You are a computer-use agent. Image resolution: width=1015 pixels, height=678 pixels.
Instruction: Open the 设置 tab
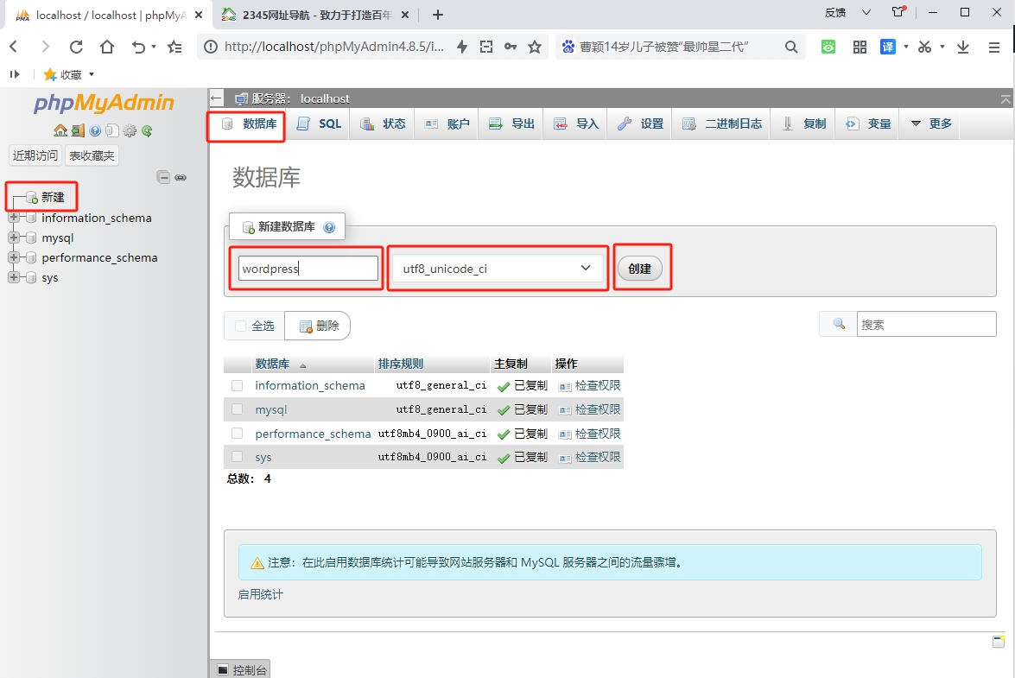640,124
